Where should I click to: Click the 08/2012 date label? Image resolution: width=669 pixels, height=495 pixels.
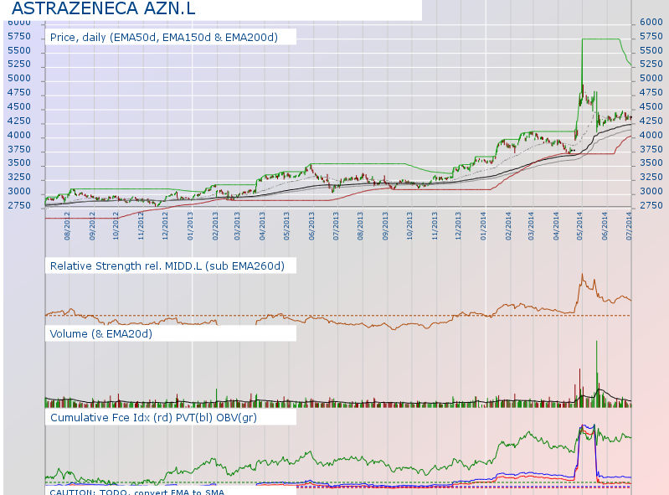67,226
